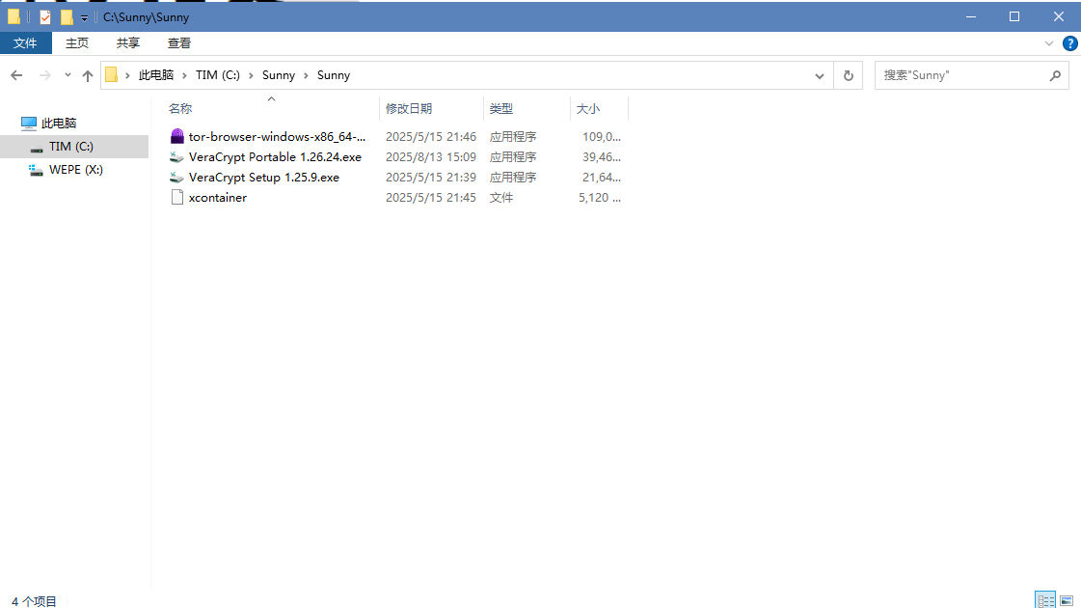Click the purple Tor browser file icon
Screen dimensions: 1081x608
177,137
